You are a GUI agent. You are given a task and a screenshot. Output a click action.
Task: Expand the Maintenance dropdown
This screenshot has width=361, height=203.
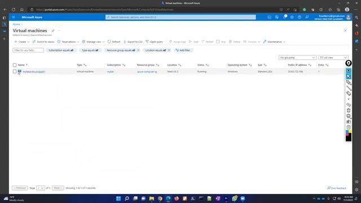tap(274, 42)
